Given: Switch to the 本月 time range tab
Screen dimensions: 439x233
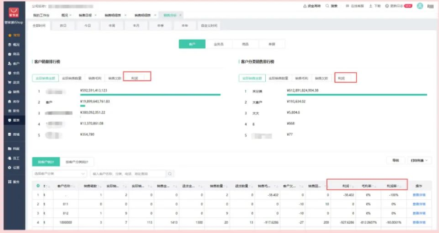Looking at the screenshot, I should pyautogui.click(x=135, y=26).
